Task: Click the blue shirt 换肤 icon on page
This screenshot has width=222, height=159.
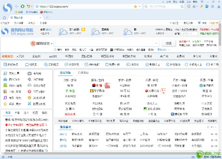Action: [199, 23]
